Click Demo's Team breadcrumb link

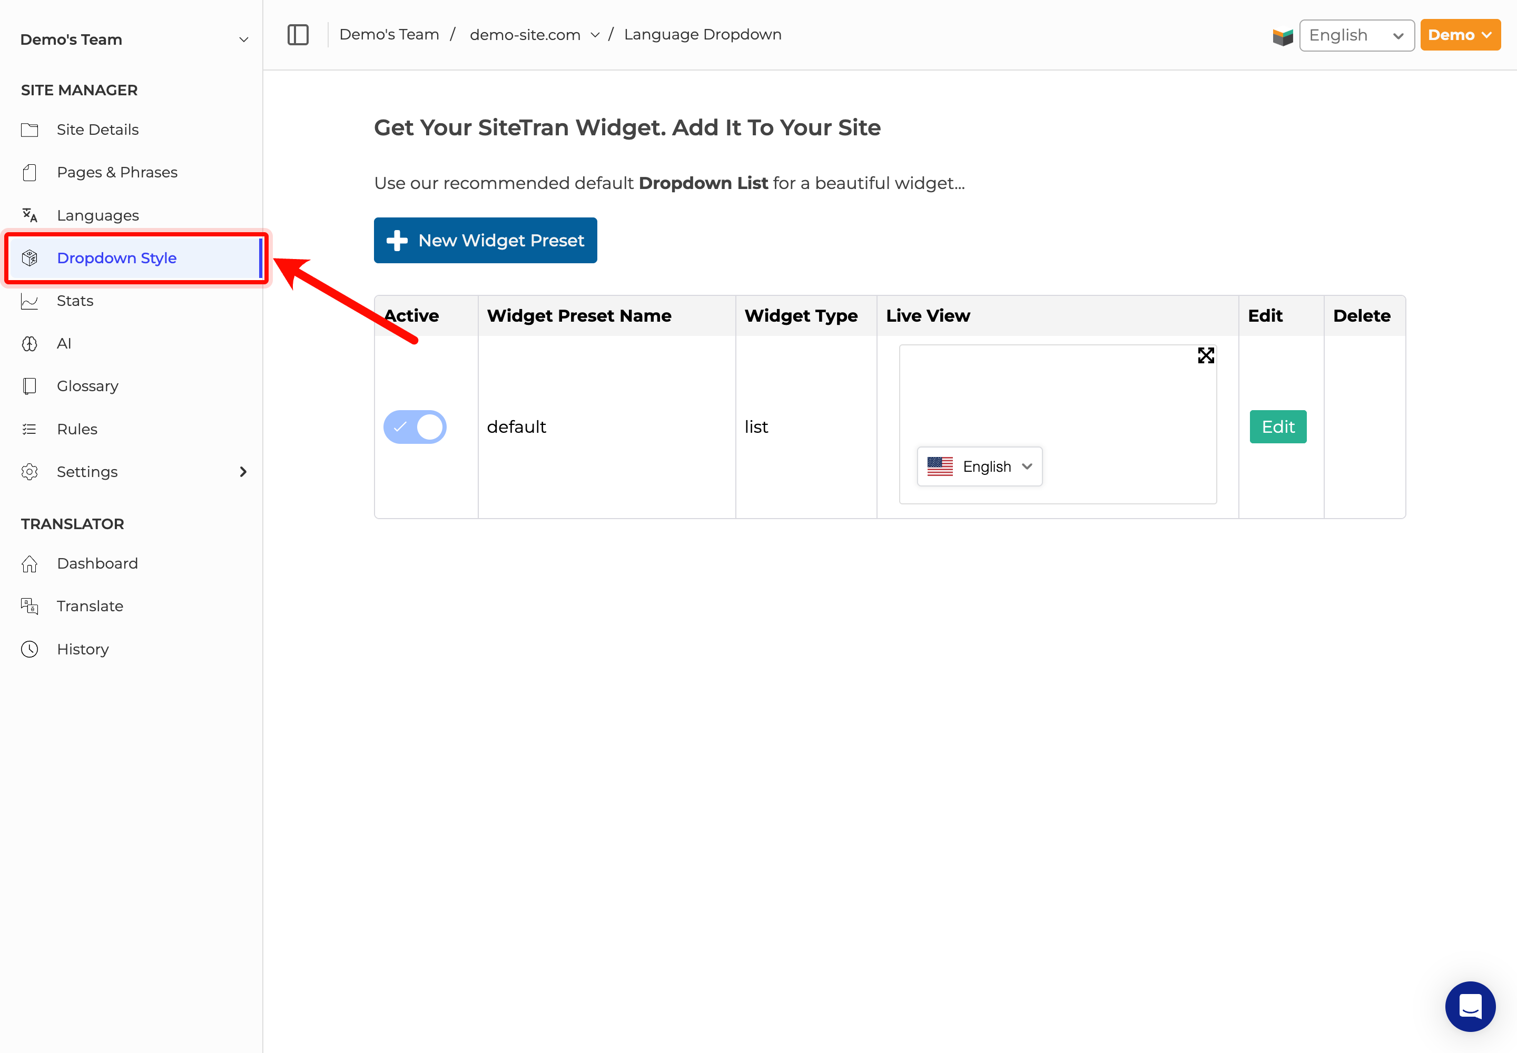[389, 34]
